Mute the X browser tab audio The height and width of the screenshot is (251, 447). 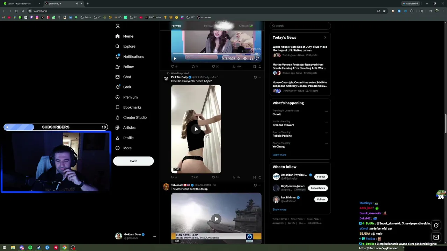coord(77,3)
